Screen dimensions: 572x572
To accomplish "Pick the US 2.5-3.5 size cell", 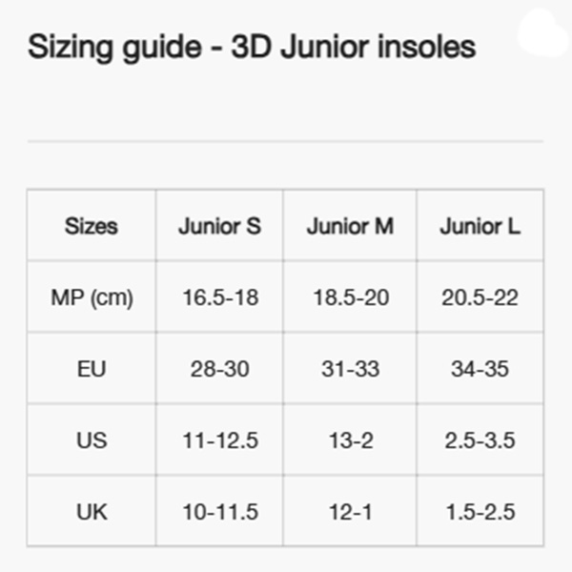I will (480, 440).
